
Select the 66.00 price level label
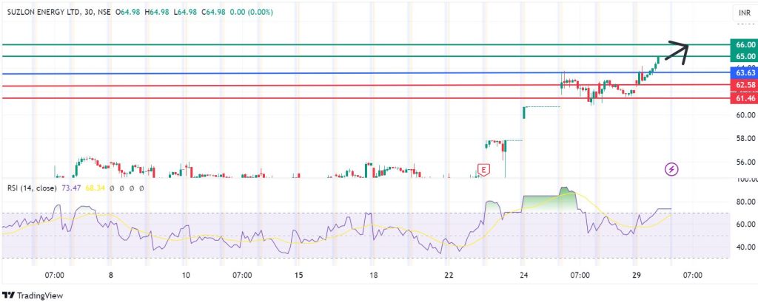point(744,44)
